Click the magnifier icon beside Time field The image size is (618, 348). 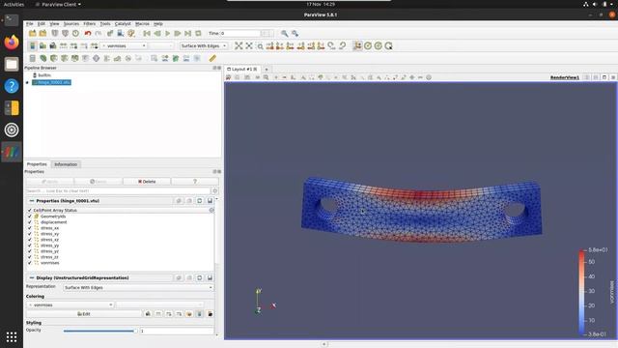click(x=284, y=34)
